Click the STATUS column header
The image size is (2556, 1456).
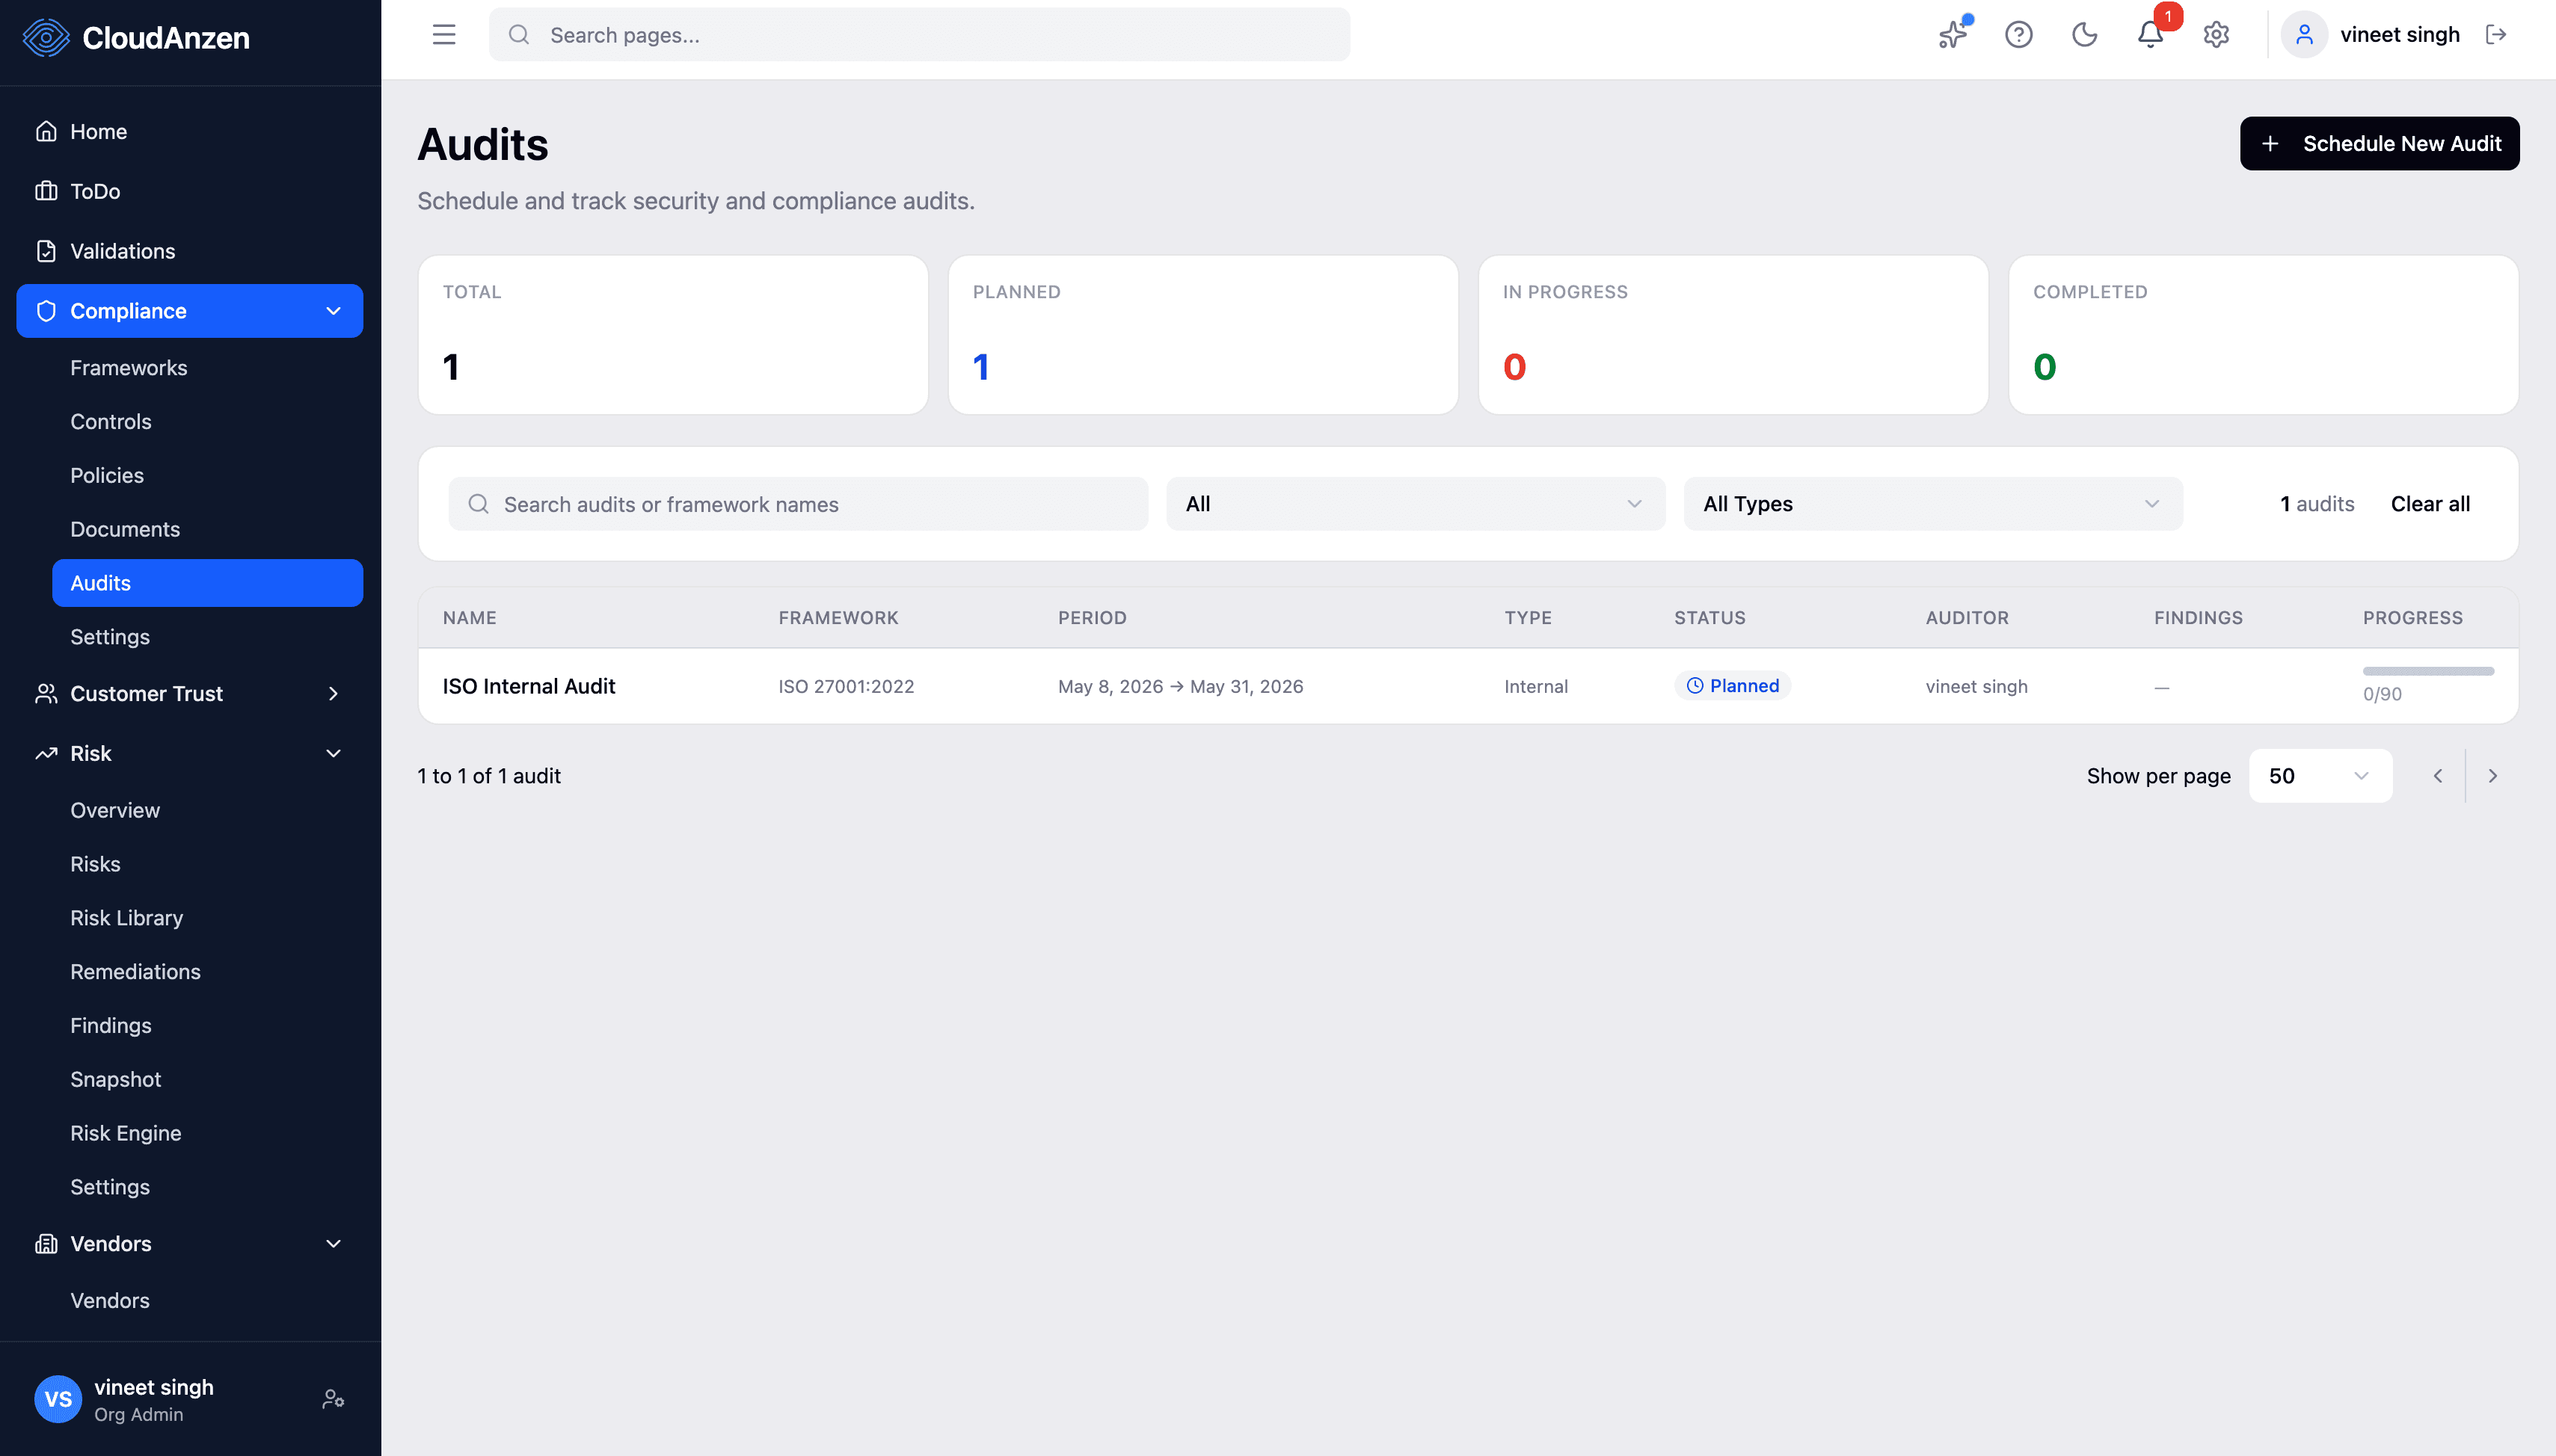coord(1709,618)
